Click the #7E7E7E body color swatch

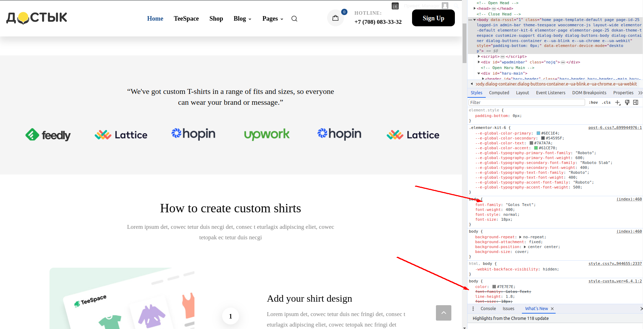[494, 287]
